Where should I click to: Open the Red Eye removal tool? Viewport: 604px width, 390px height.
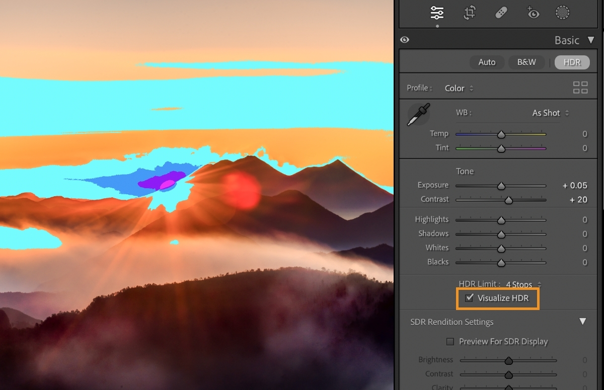tap(533, 13)
